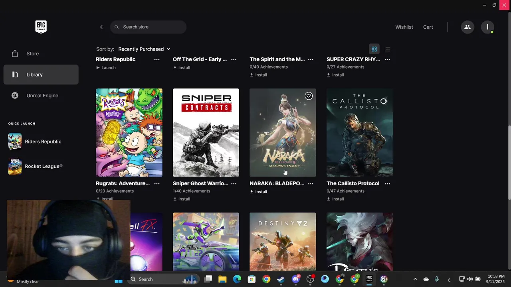Favorite NARAKA with the heart icon
This screenshot has width=511, height=287.
[x=309, y=96]
